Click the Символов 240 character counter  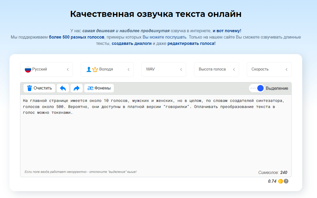click(273, 173)
